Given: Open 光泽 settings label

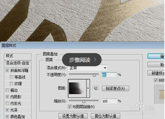Looking at the screenshot, I should (14, 110).
